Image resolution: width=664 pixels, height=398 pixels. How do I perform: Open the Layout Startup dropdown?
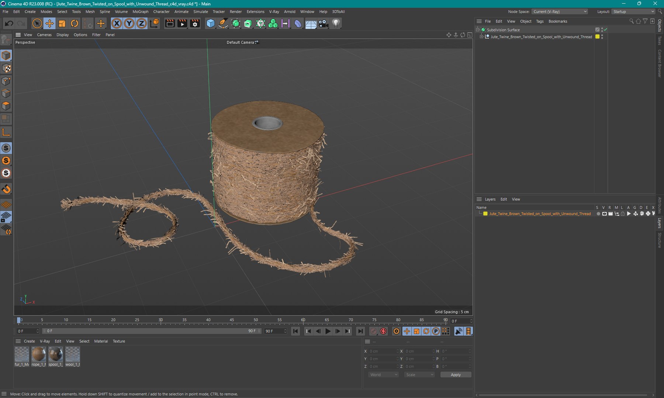tap(633, 12)
